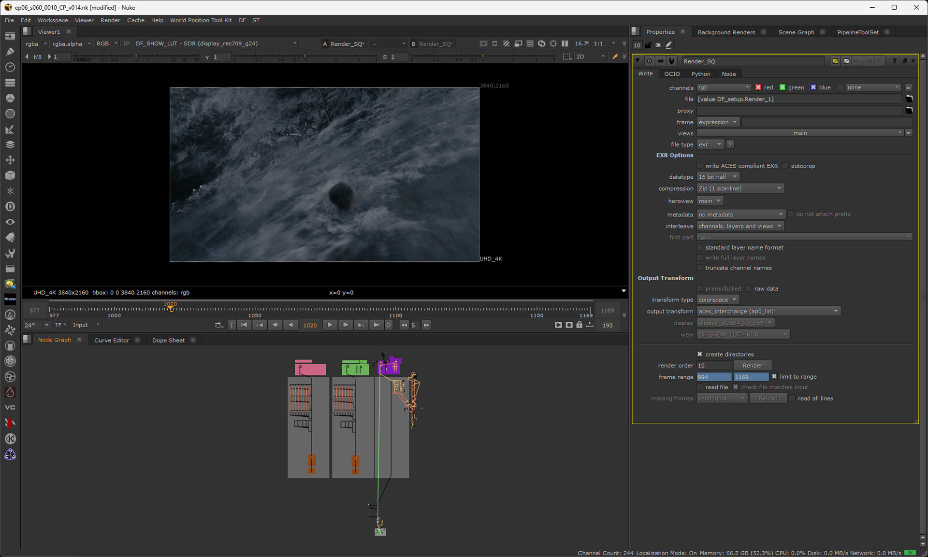Click the file browse icon for file
928x557 pixels.
(909, 99)
